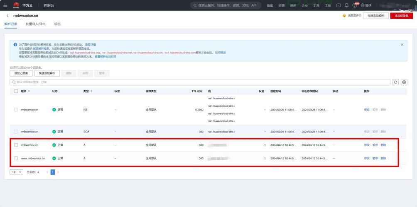Image resolution: width=417 pixels, height=207 pixels.
Task: Open the notifications bell icon
Action: tap(346, 5)
